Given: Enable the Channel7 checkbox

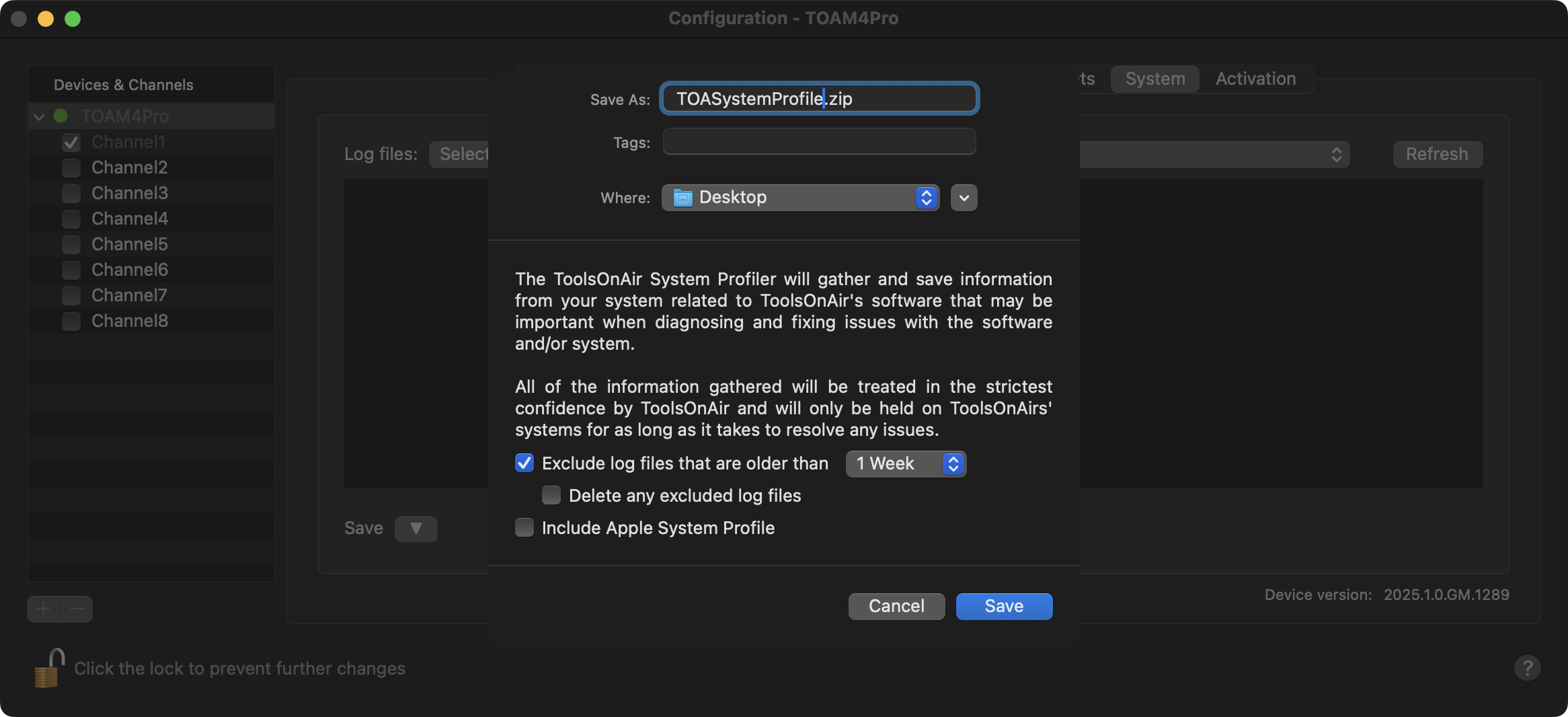Looking at the screenshot, I should (x=71, y=296).
